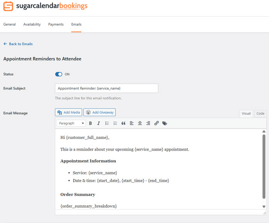The height and width of the screenshot is (223, 269).
Task: Open the Availability tab
Action: coord(32,25)
